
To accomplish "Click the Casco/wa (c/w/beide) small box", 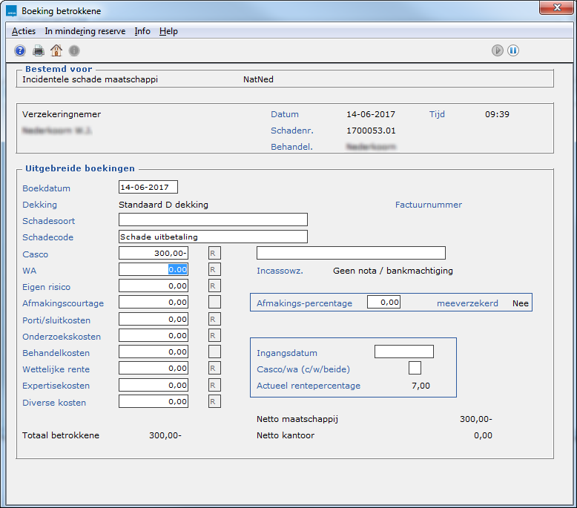I will point(415,368).
